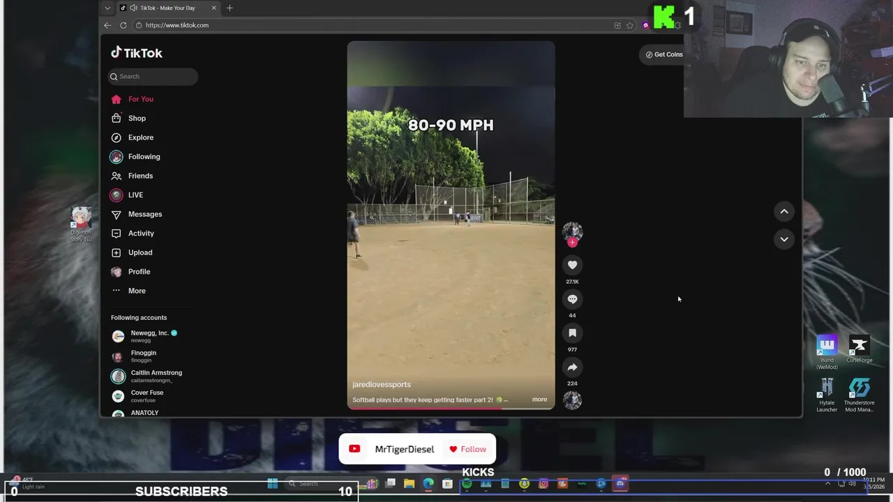This screenshot has width=893, height=502.
Task: Bookmark page with the star icon
Action: (x=630, y=25)
